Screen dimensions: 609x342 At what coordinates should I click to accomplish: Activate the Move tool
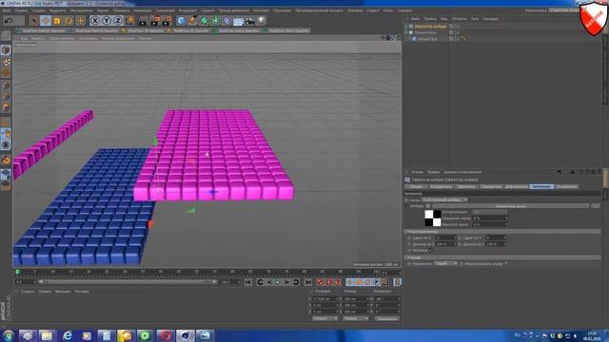(x=46, y=20)
